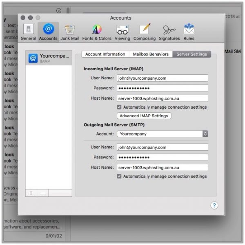Click the SMTP User Name field
The height and width of the screenshot is (245, 245).
163,147
